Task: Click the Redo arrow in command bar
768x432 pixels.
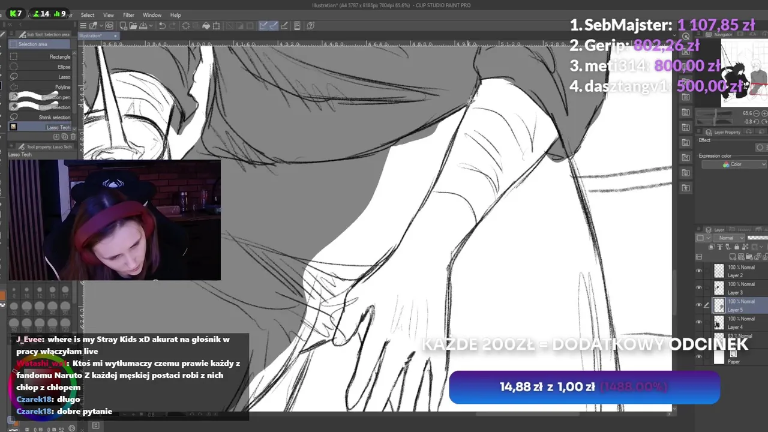Action: click(x=172, y=26)
